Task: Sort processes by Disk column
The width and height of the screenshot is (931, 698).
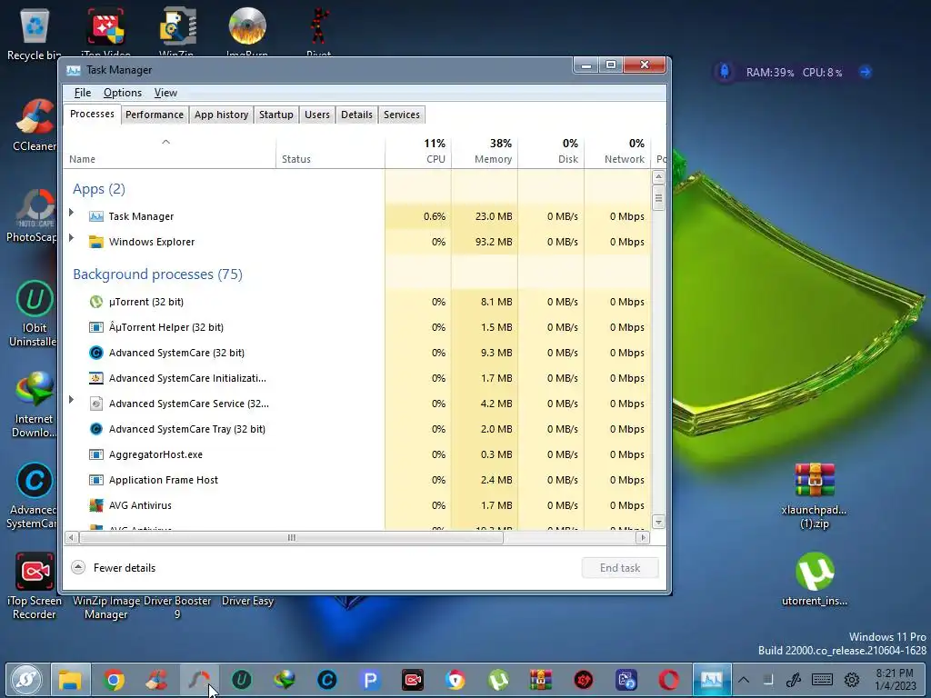Action: coord(551,152)
